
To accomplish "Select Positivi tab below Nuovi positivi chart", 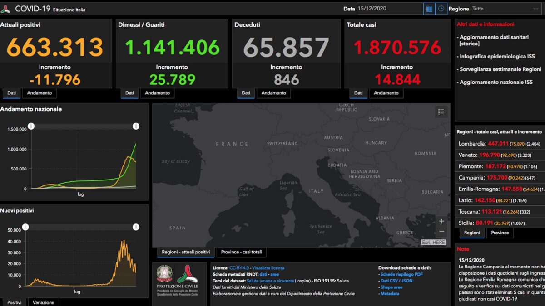I will 14,302.
